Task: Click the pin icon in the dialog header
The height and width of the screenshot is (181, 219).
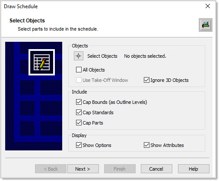Action: click(206, 25)
